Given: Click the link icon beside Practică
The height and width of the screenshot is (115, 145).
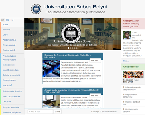Looking at the screenshot, I should [x=11, y=85].
